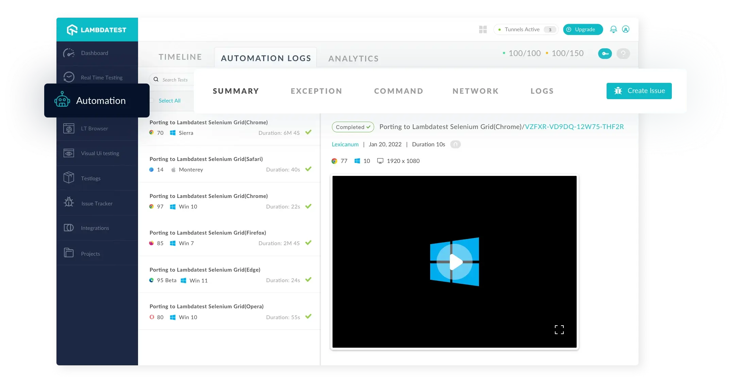Navigate to Visual UI Testing

[x=100, y=153]
